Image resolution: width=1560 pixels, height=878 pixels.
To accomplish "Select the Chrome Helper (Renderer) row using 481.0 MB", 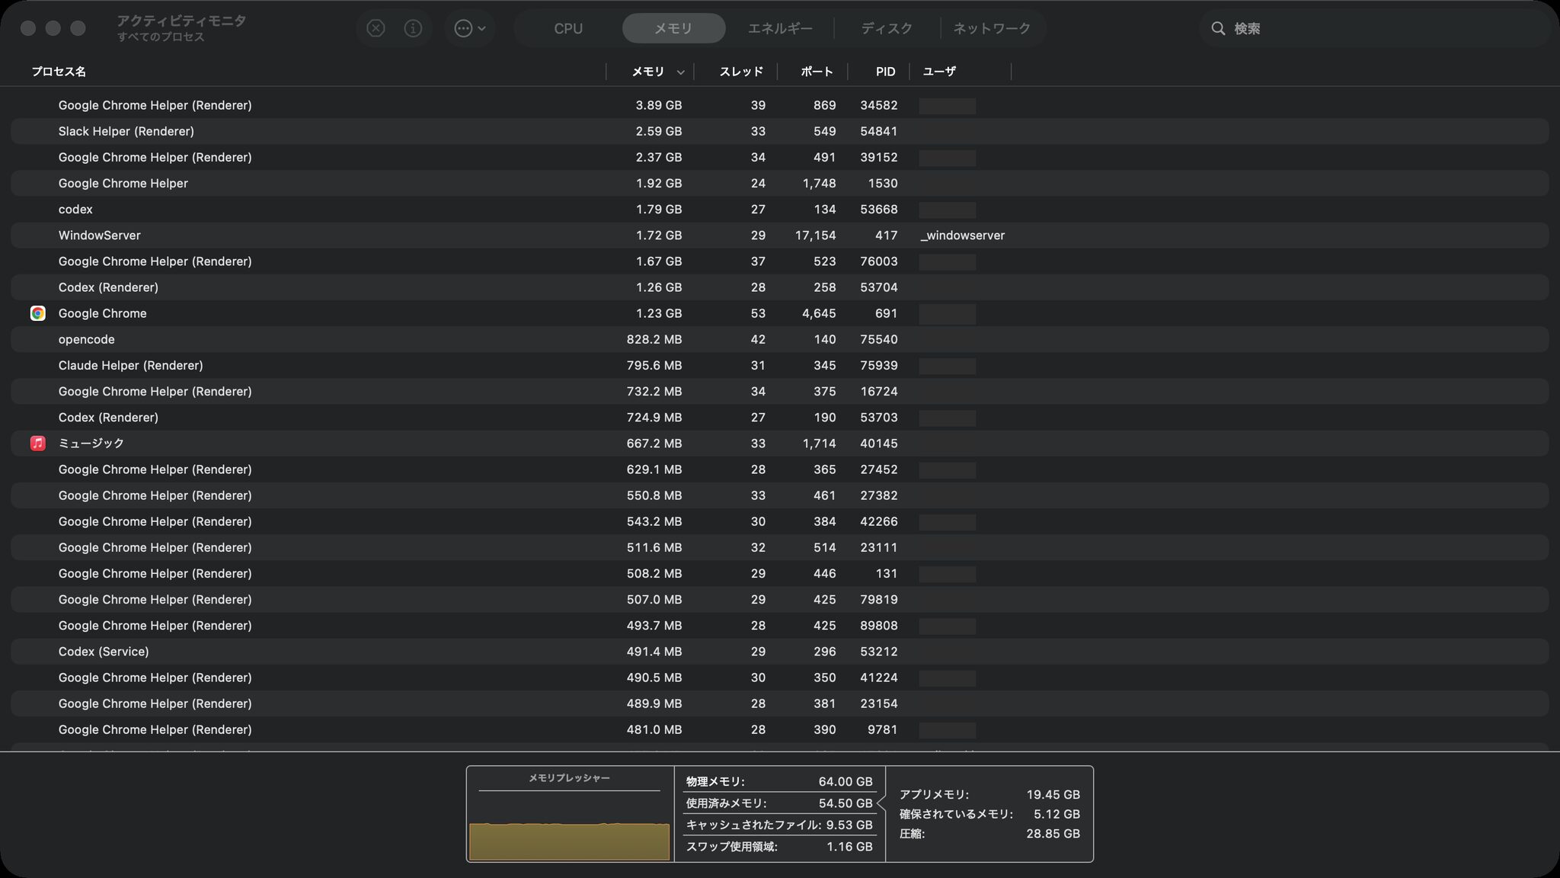I will pos(779,729).
